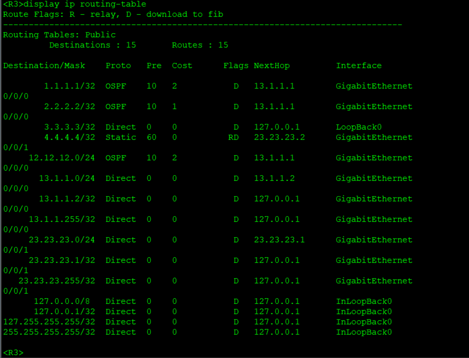The height and width of the screenshot is (358, 469).
Task: Select destination 255.255.255.255/32
Action: point(49,332)
